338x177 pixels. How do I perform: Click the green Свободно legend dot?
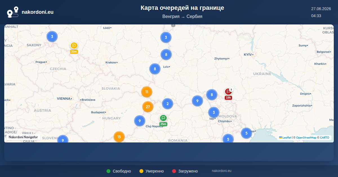108,171
